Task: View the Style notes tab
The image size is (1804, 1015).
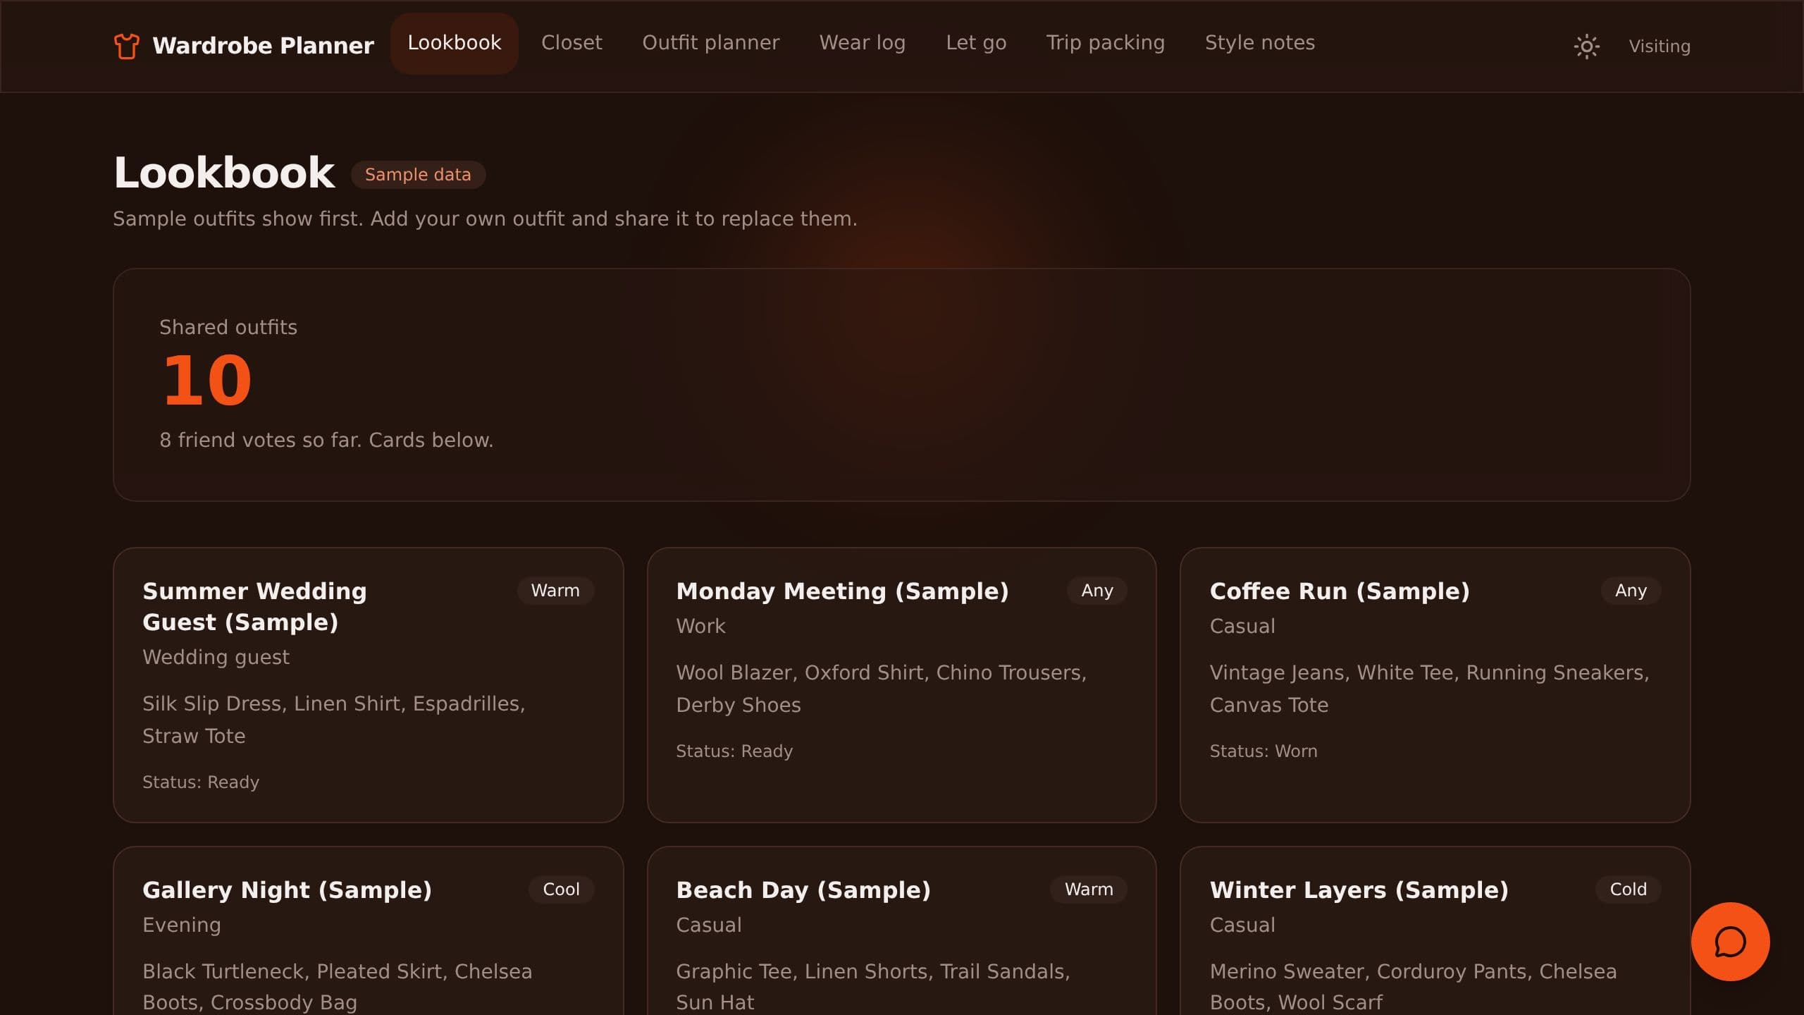Action: click(1259, 43)
